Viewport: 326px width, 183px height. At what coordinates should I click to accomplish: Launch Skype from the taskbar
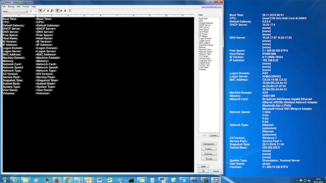(x=184, y=180)
